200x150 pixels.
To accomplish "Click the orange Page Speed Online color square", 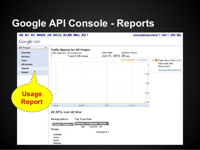I will click(156, 60).
